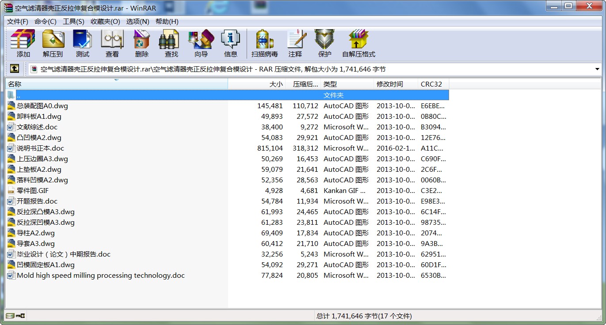Screen dimensions: 606x325
Task: Show archive 信息 (Info)
Action: [x=231, y=43]
